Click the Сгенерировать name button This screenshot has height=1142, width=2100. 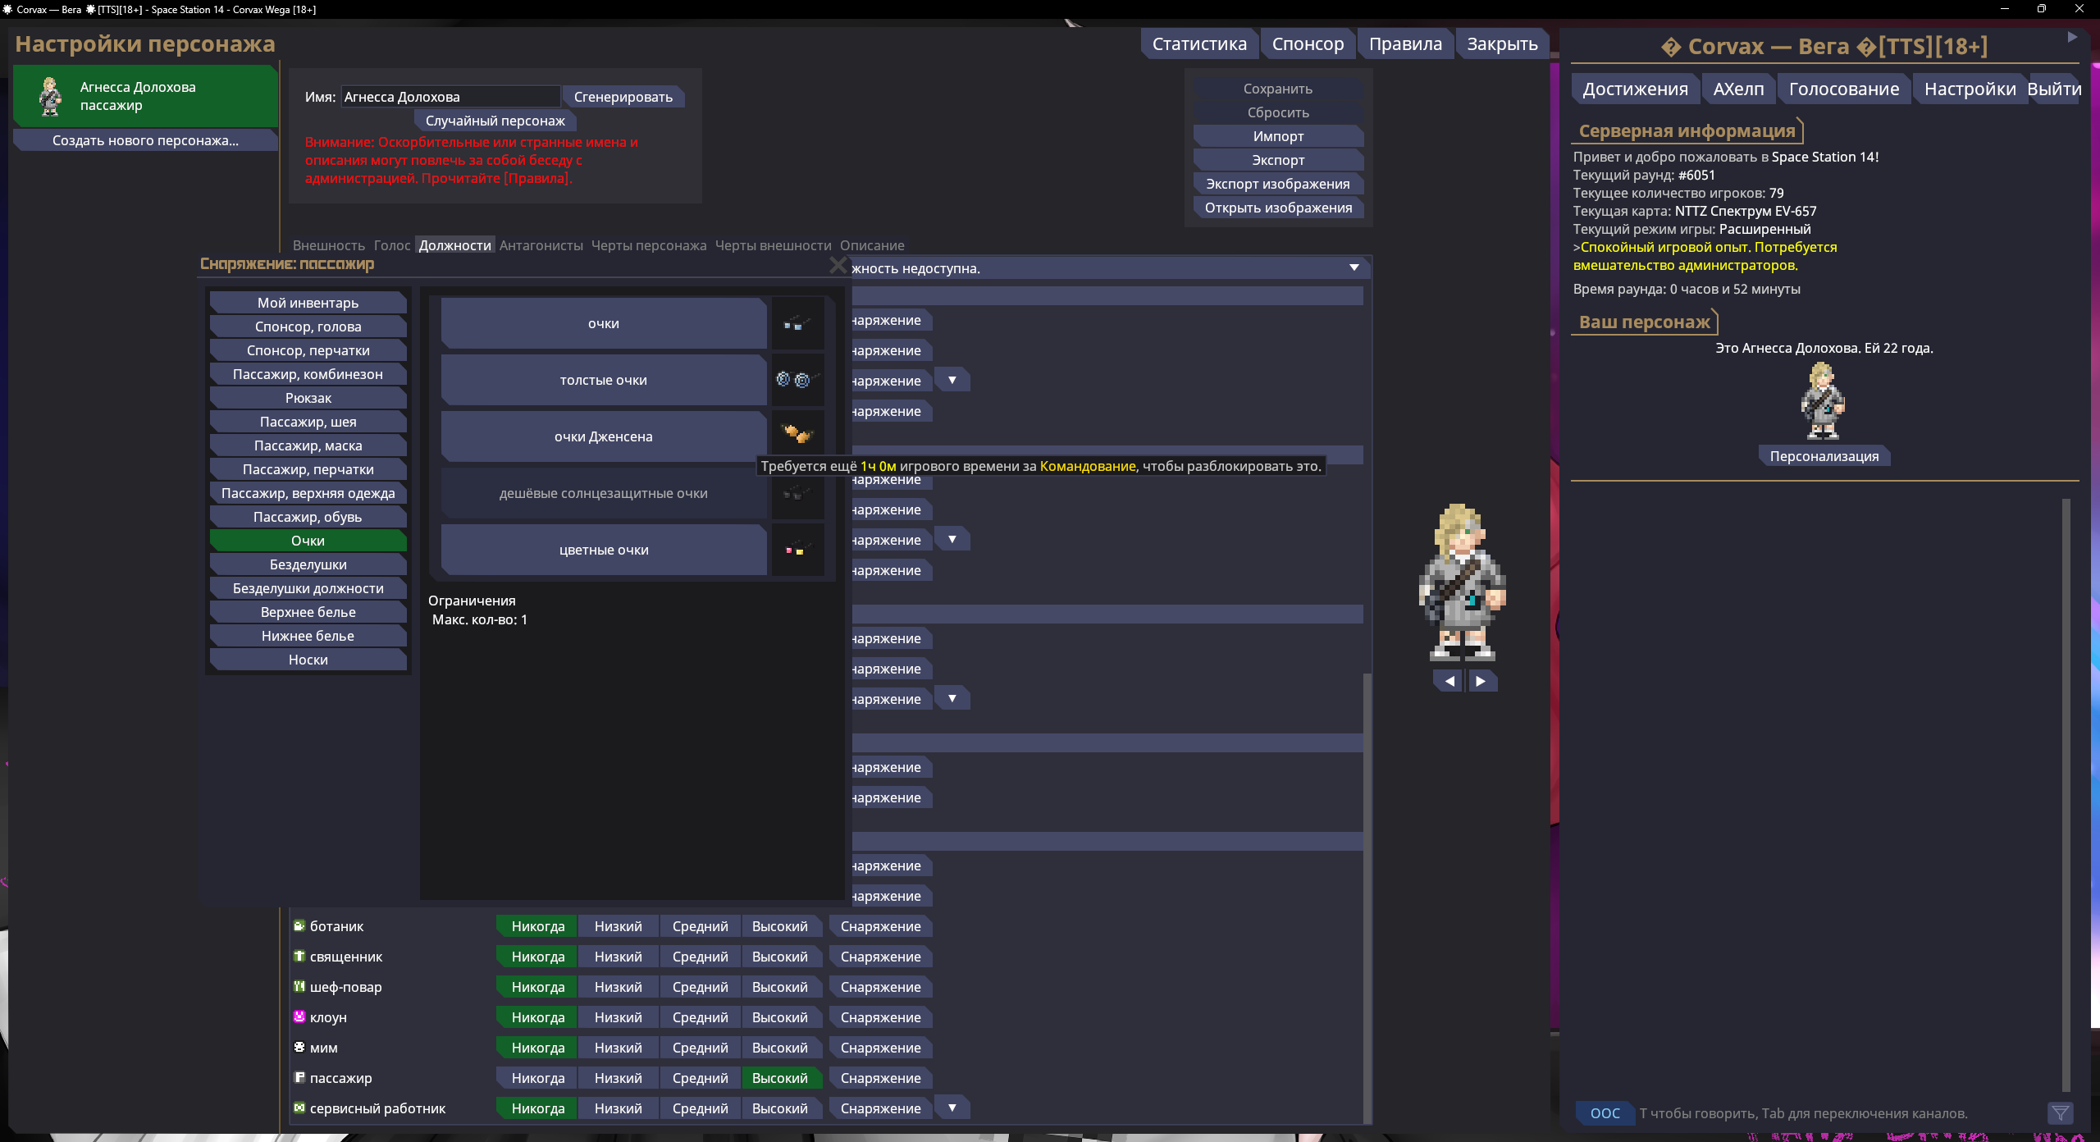coord(623,97)
